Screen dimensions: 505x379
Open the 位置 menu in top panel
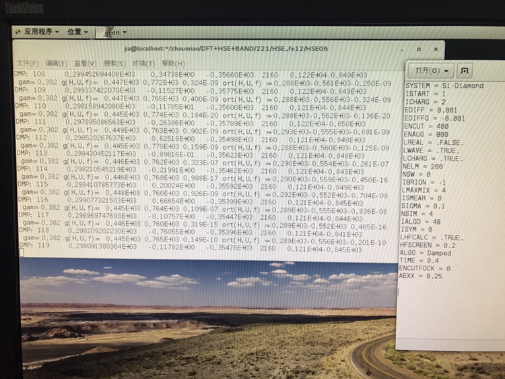(x=77, y=32)
